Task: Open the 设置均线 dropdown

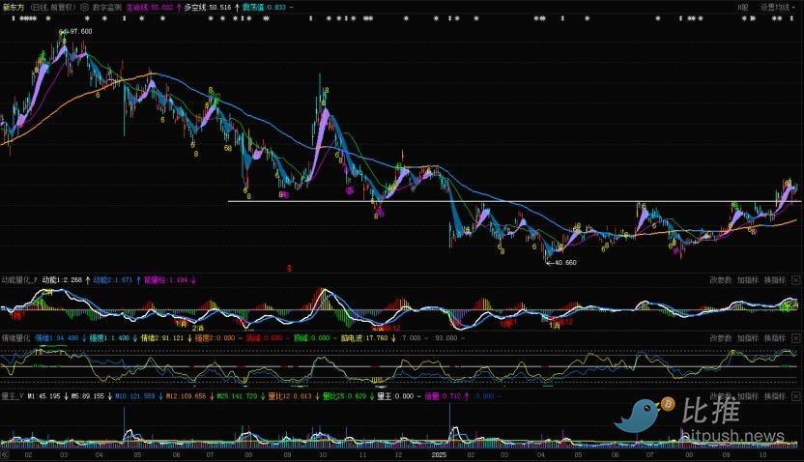Action: pyautogui.click(x=777, y=8)
